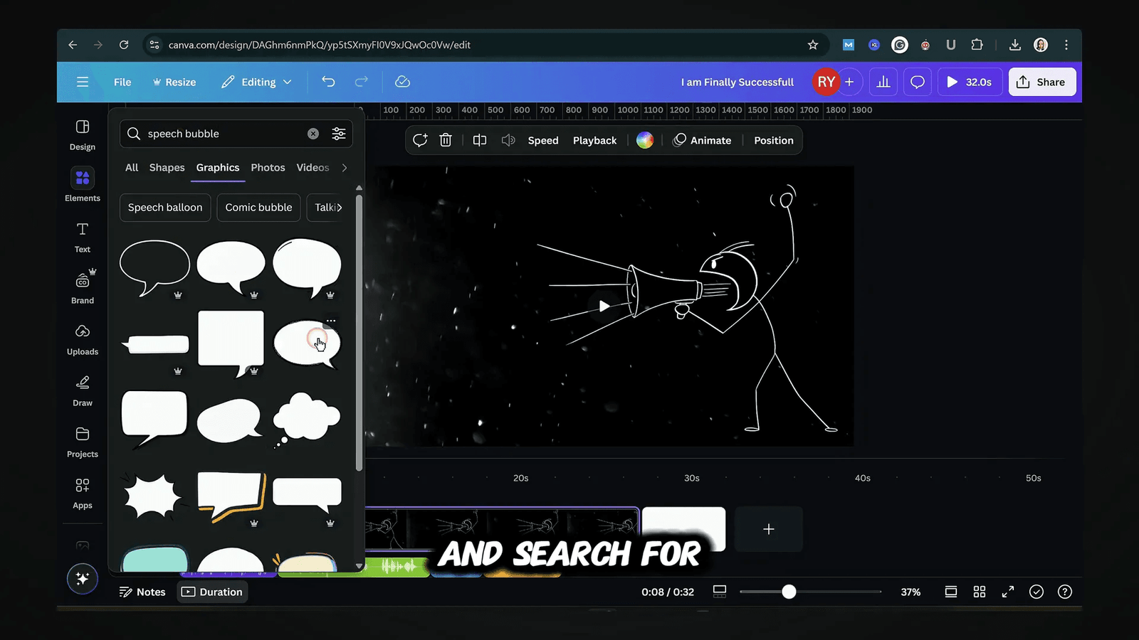Open the Editing mode dropdown
Viewport: 1139px width, 640px height.
click(x=256, y=82)
